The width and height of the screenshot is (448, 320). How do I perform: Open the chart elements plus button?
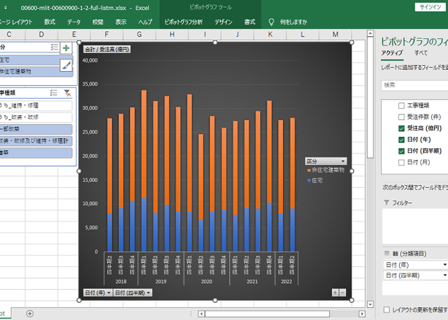pos(66,48)
